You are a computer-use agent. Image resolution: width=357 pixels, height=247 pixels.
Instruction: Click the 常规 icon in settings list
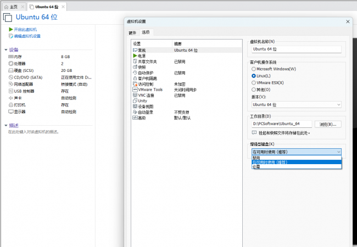[x=135, y=50]
